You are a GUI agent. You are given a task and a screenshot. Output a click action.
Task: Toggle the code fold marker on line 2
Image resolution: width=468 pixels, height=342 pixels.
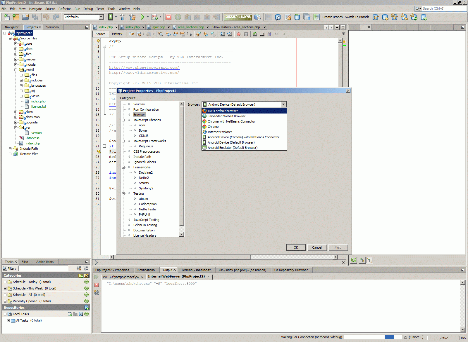[x=104, y=46]
